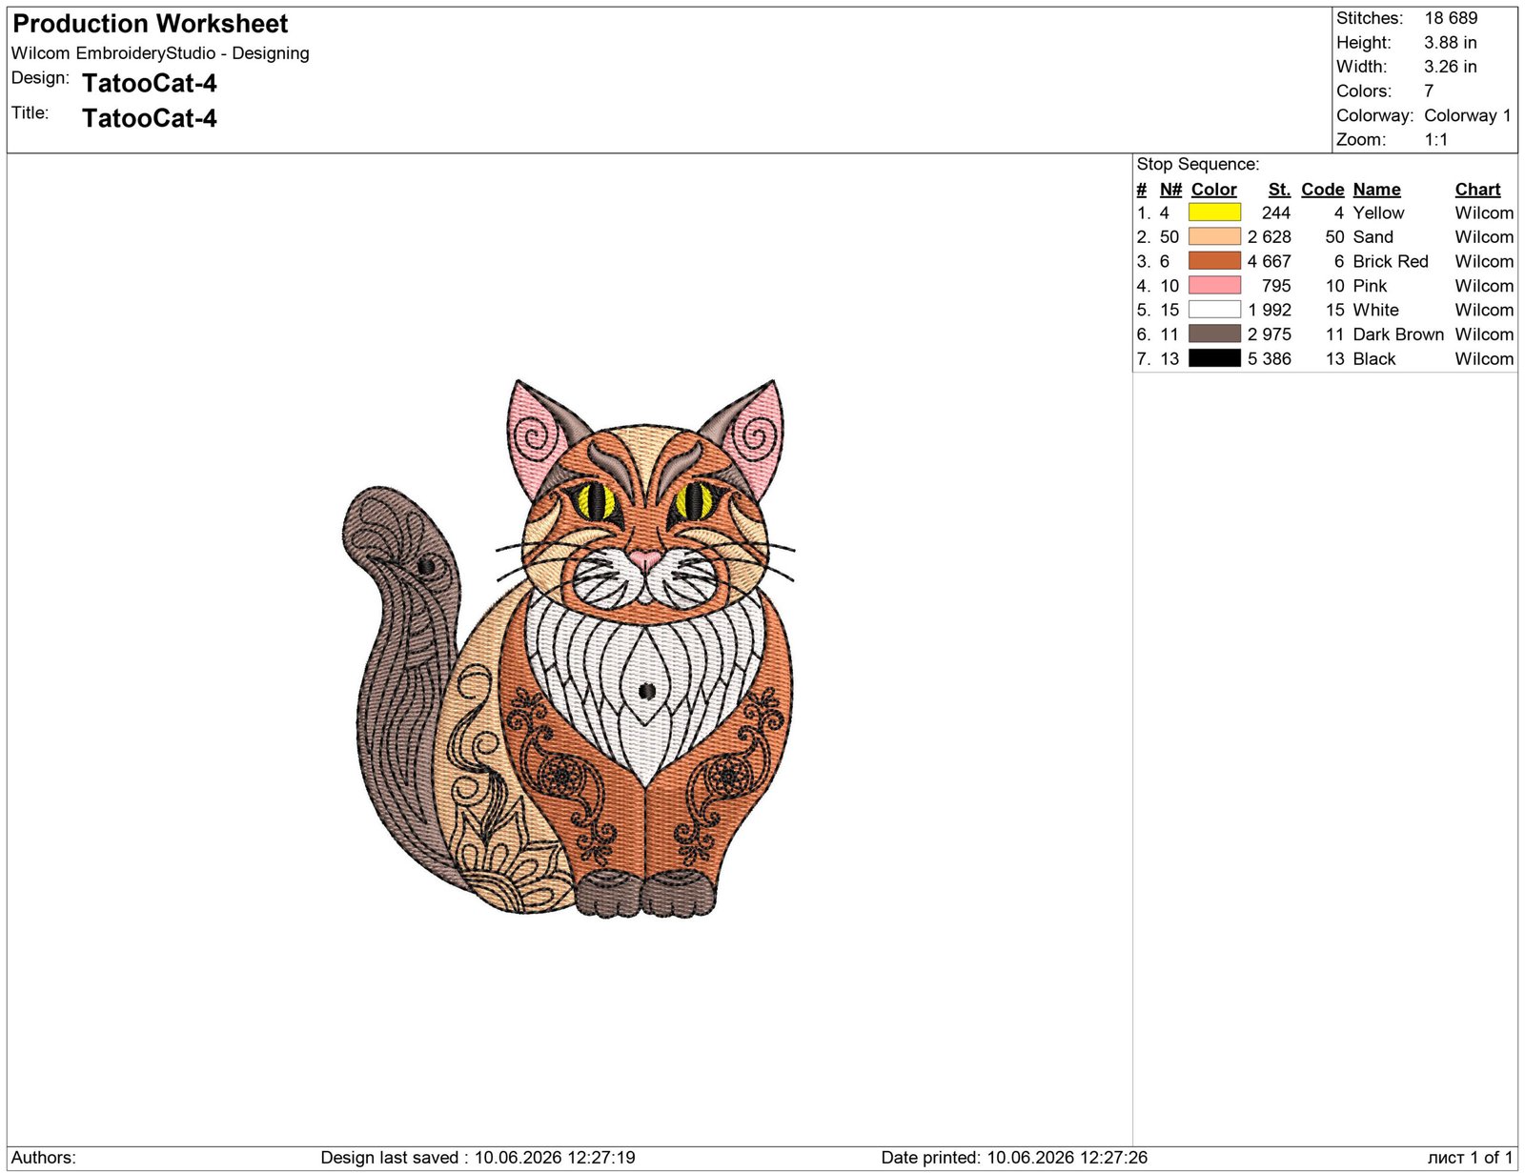This screenshot has height=1173, width=1525.
Task: Click the 'Pink' thread name
Action: 1370,286
